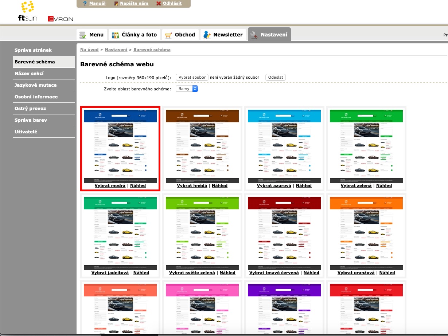448x336 pixels.
Task: Select Vybrat zelená link
Action: (x=356, y=185)
